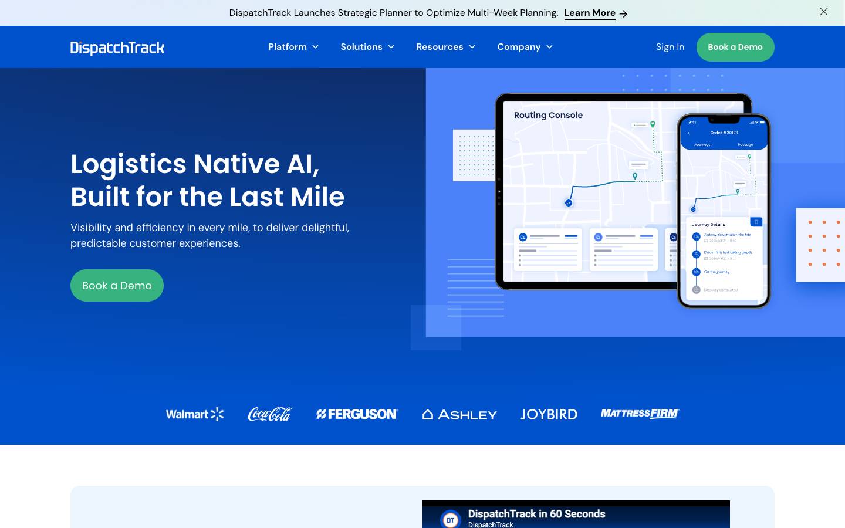
Task: Click the hero Book a Demo button
Action: (x=117, y=285)
